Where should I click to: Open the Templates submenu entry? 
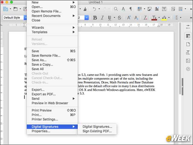(x=52, y=32)
